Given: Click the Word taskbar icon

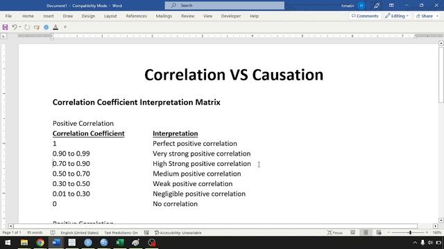Looking at the screenshot, I should [56, 243].
